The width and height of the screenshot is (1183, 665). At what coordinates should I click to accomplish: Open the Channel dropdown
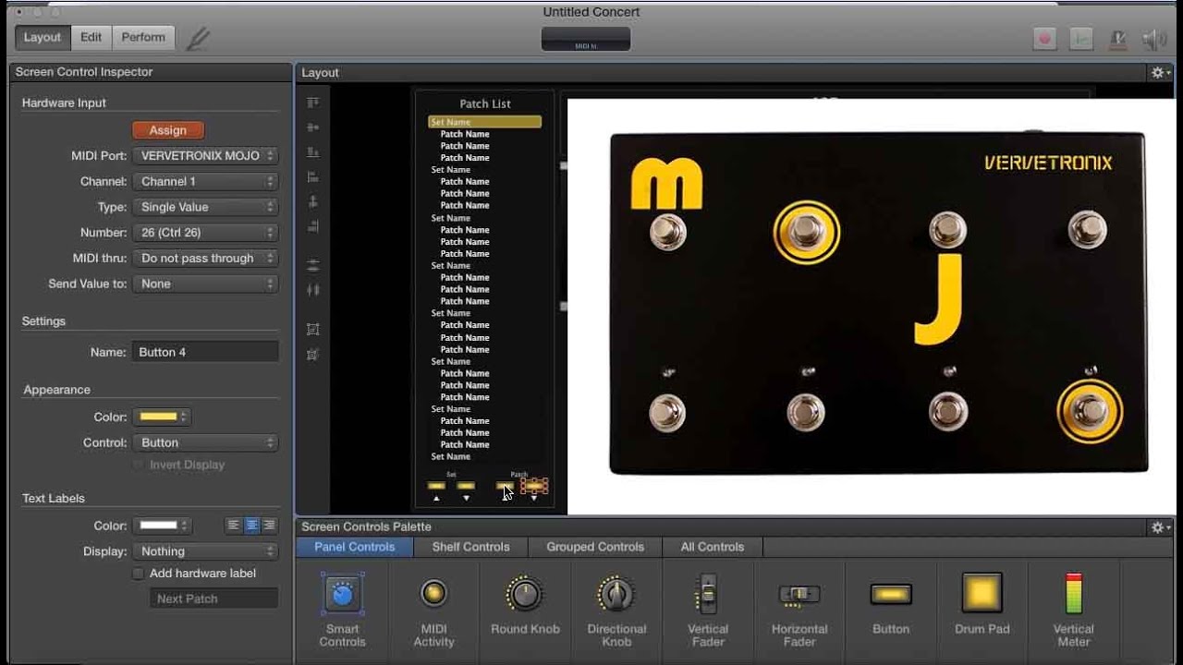205,182
